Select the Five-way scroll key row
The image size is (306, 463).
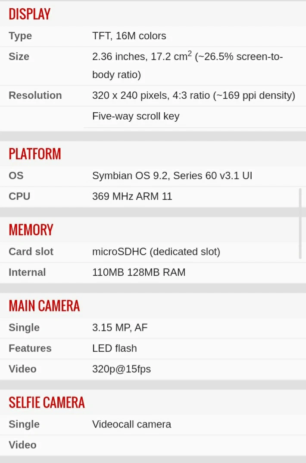[x=194, y=117]
